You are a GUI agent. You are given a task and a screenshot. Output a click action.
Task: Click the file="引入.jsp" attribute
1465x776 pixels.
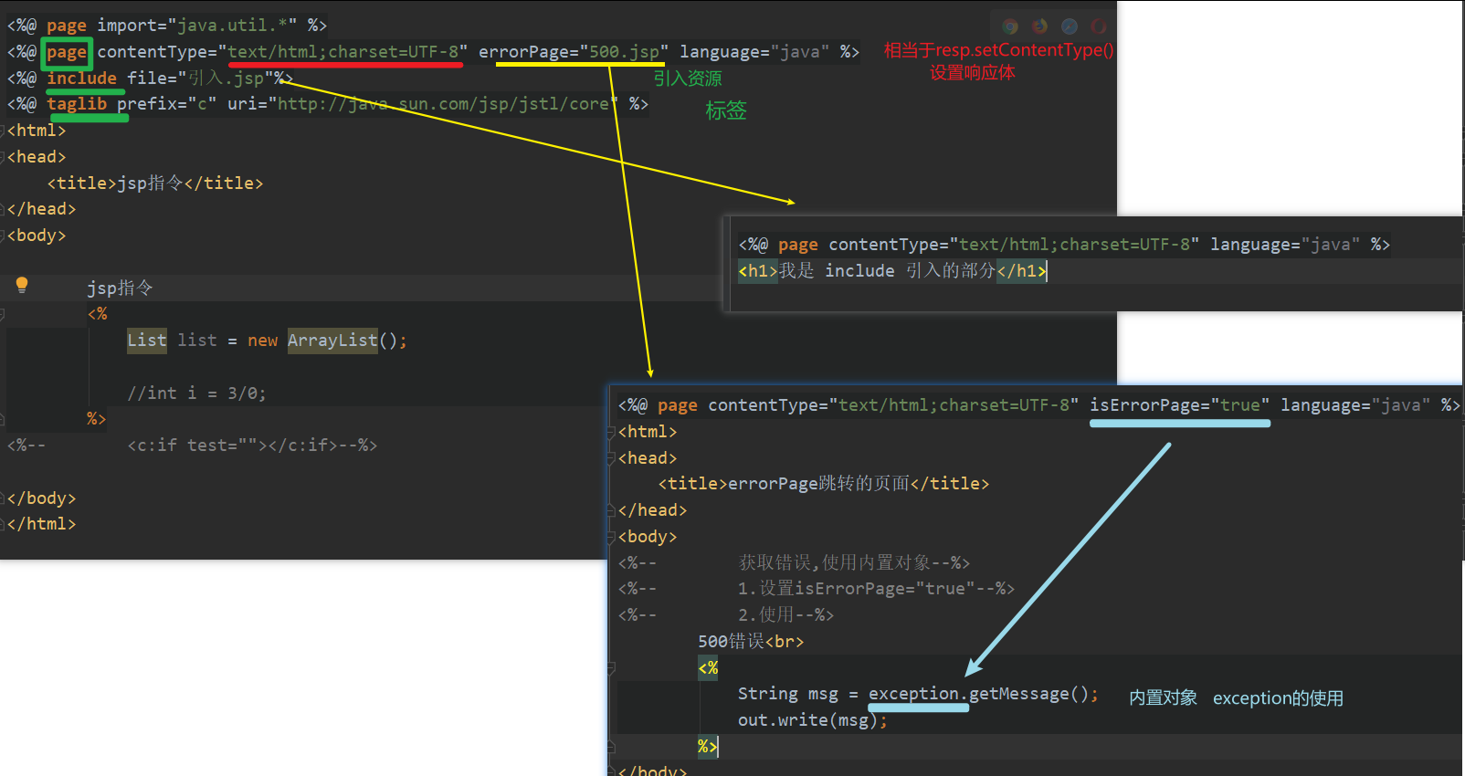(x=200, y=79)
